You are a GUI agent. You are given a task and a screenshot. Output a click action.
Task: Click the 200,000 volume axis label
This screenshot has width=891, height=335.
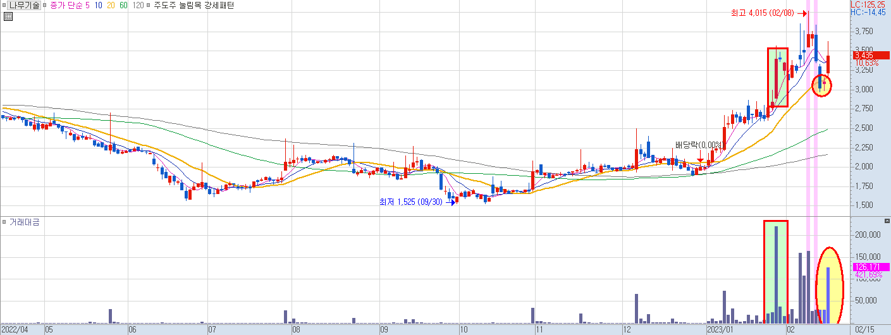tap(867, 234)
